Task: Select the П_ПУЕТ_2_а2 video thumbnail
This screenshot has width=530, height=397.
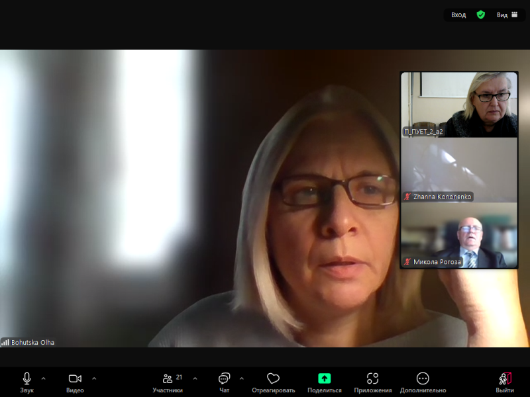Action: [x=459, y=104]
